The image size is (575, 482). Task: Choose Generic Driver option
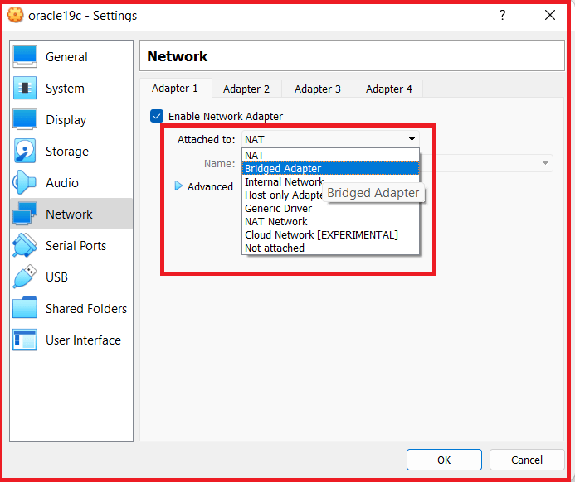(x=330, y=208)
